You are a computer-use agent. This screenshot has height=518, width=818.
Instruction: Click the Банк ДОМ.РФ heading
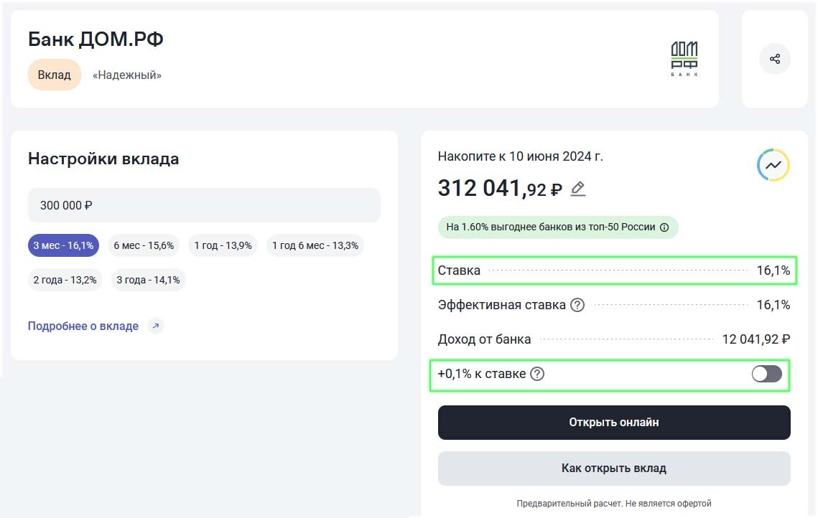(x=96, y=39)
